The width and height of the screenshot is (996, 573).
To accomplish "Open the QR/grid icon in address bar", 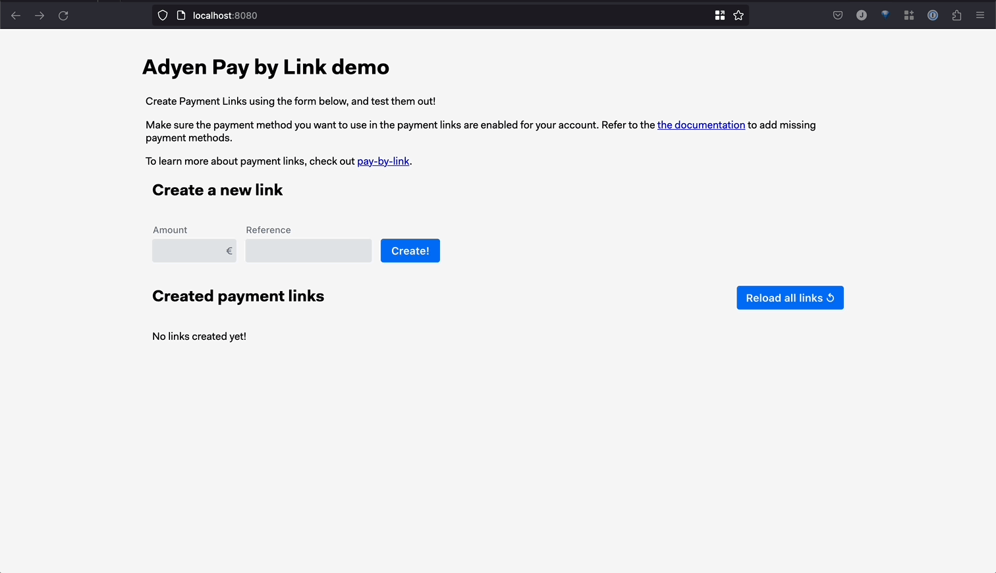I will click(x=720, y=15).
